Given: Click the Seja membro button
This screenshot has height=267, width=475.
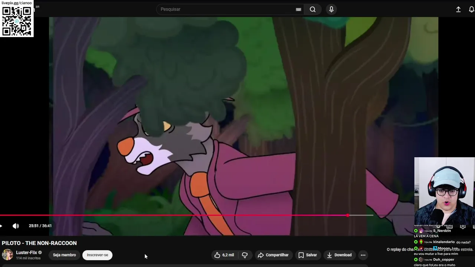Looking at the screenshot, I should [64, 255].
